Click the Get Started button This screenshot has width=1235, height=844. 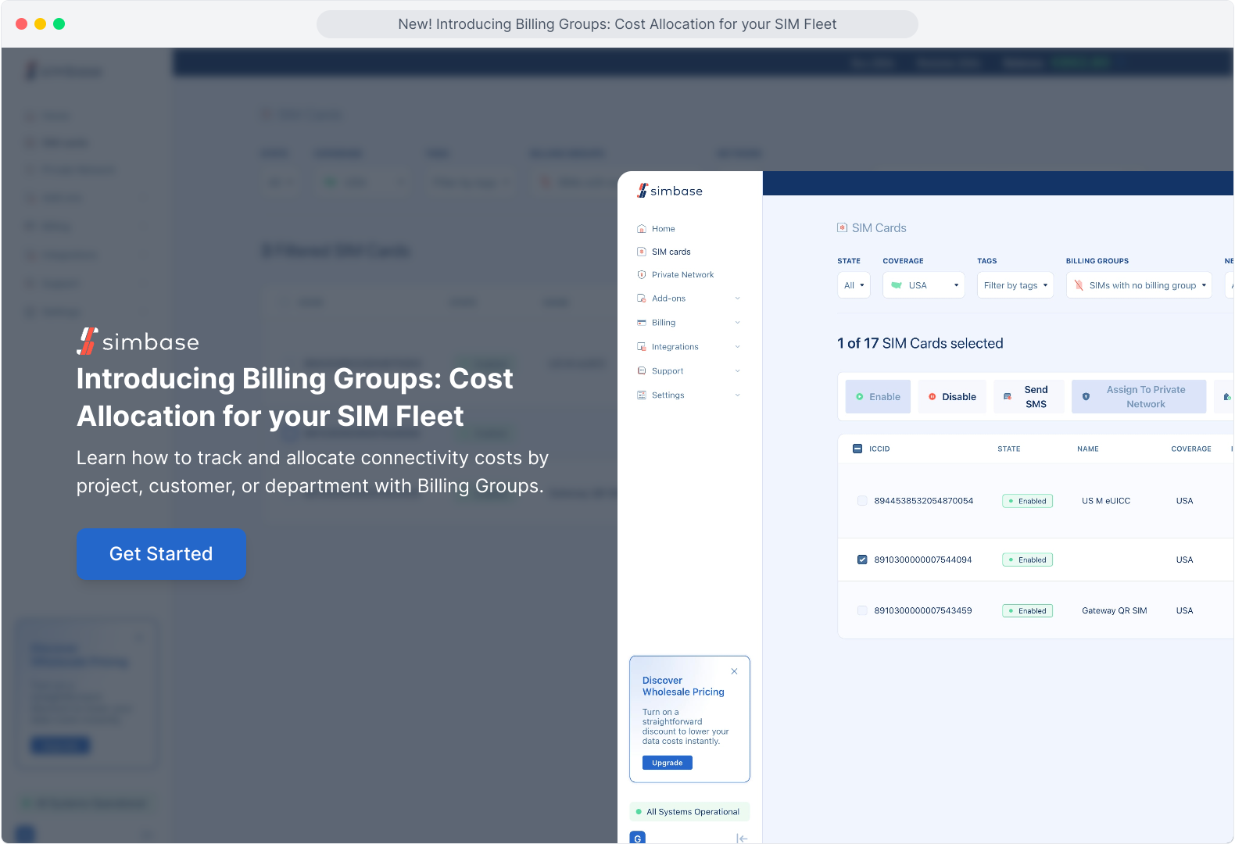click(161, 554)
